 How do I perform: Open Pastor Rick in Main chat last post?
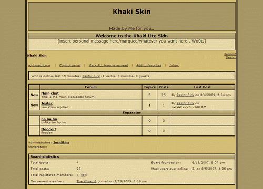click(185, 95)
